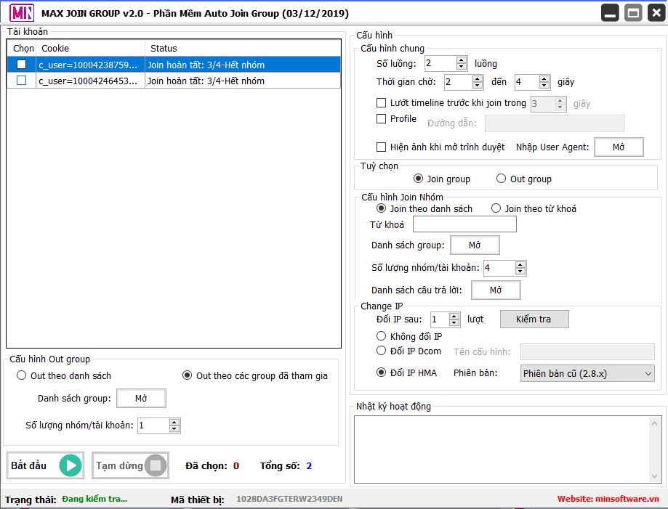Open the minsoftware.vn website link
The image size is (668, 509).
[608, 499]
